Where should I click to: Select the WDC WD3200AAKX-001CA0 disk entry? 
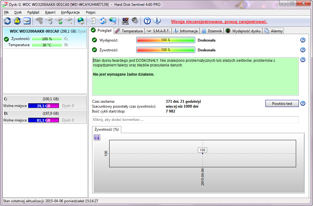pyautogui.click(x=45, y=38)
